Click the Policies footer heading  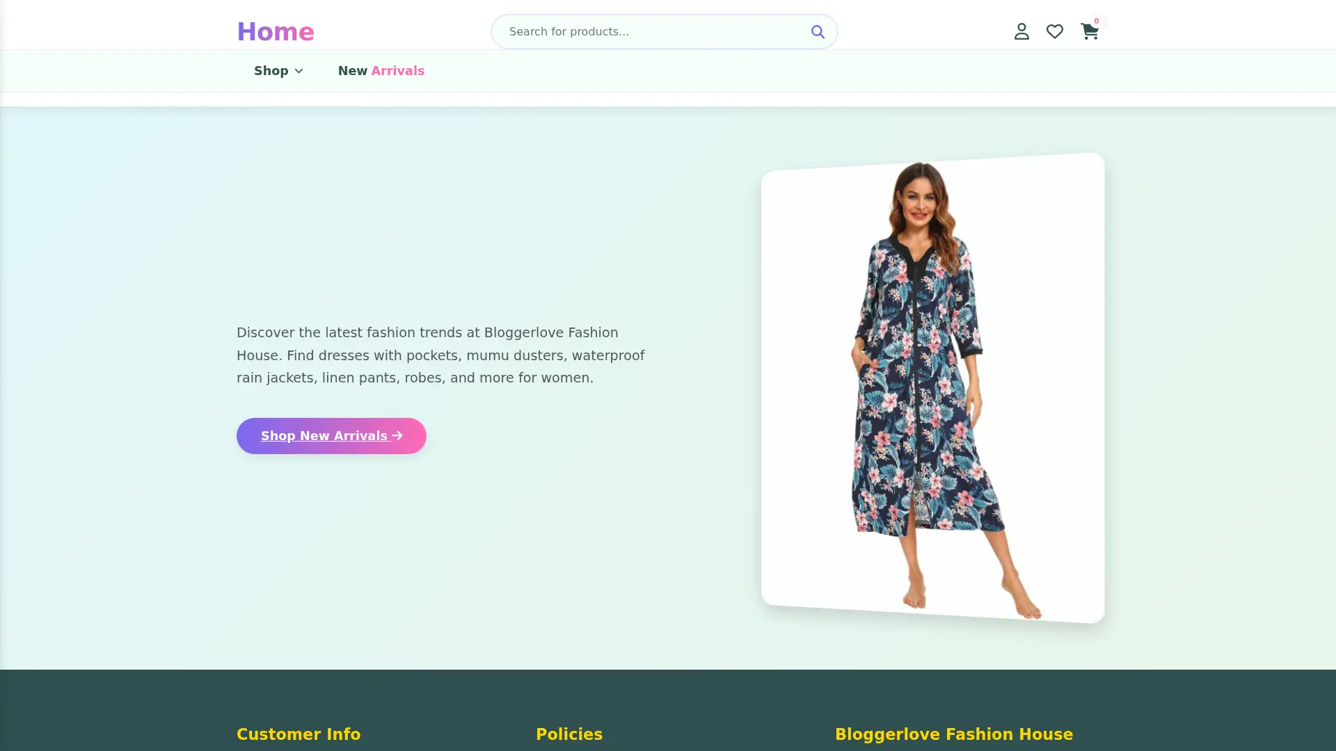[x=569, y=734]
